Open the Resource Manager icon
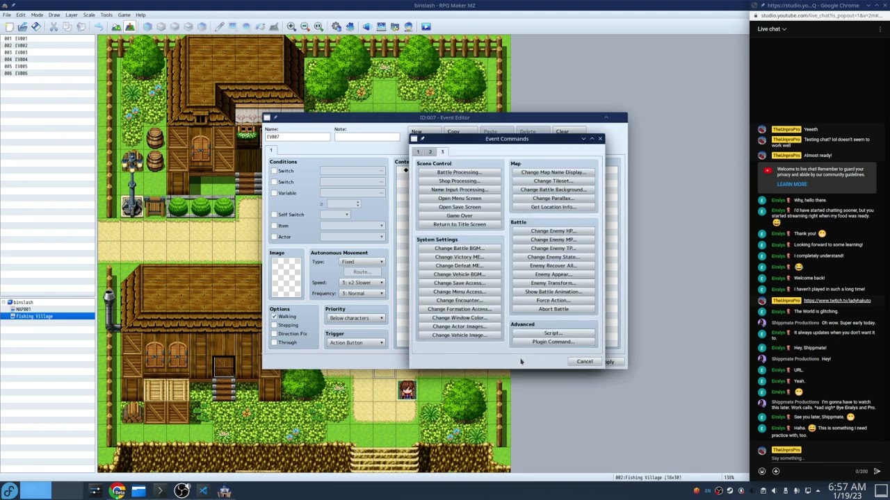Screen dimensions: 890x500 pyautogui.click(x=394, y=26)
